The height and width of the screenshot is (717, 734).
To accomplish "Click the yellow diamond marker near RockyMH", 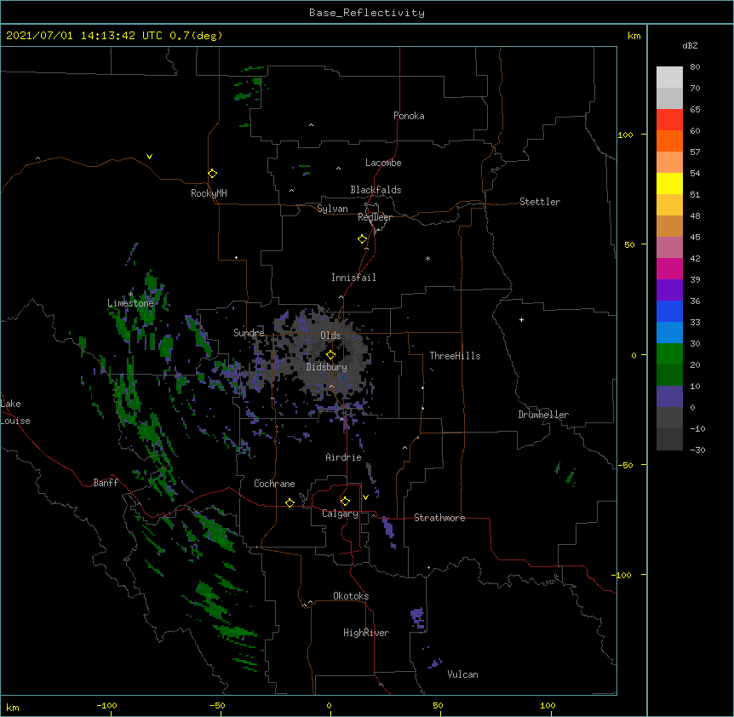I will coord(212,174).
